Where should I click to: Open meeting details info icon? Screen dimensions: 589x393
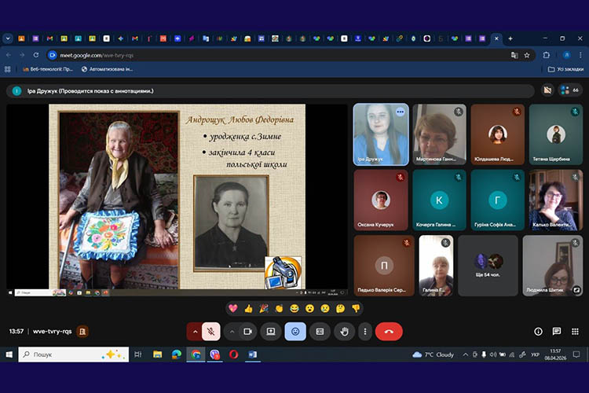pyautogui.click(x=538, y=332)
